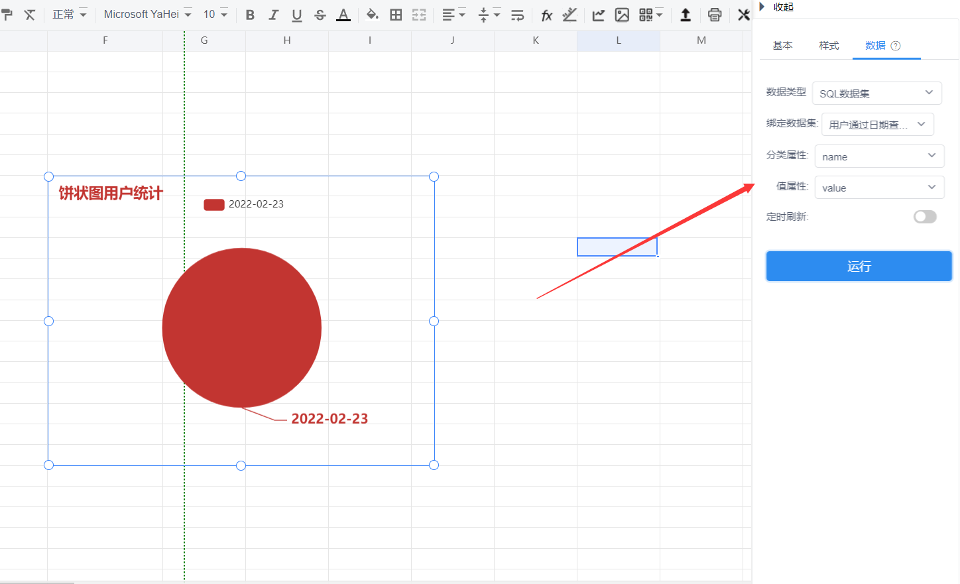Click the chart's bottom-right resize handle

(x=434, y=465)
